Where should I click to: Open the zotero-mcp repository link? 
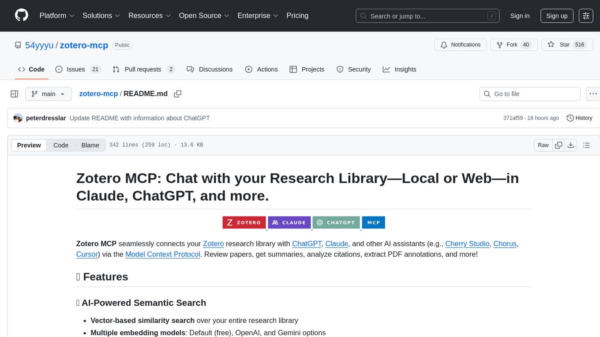(84, 45)
